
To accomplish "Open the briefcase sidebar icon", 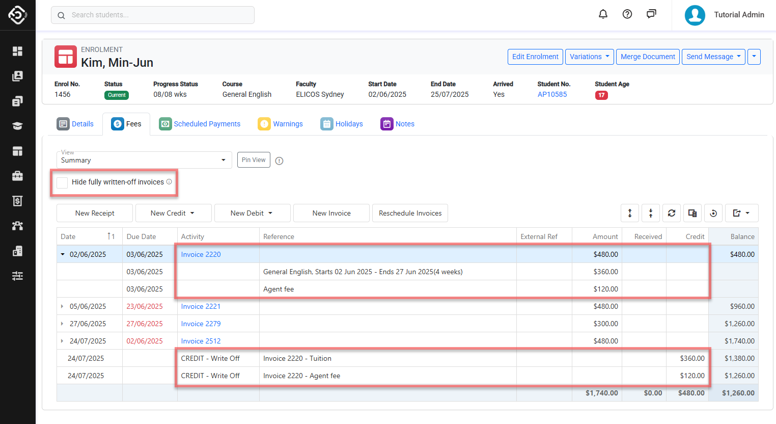I will point(17,176).
